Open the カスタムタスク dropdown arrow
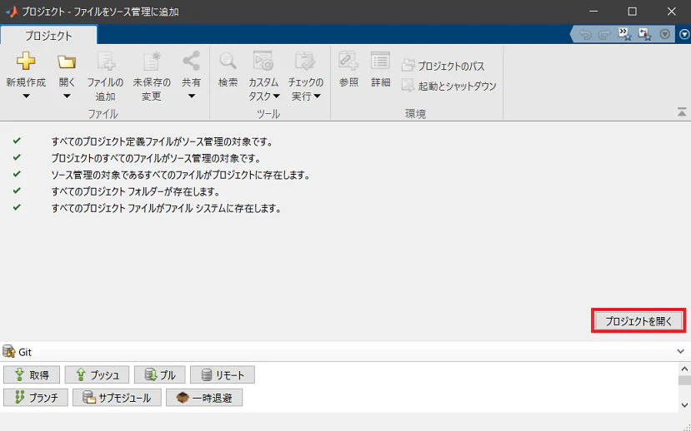This screenshot has width=691, height=431. pyautogui.click(x=276, y=97)
